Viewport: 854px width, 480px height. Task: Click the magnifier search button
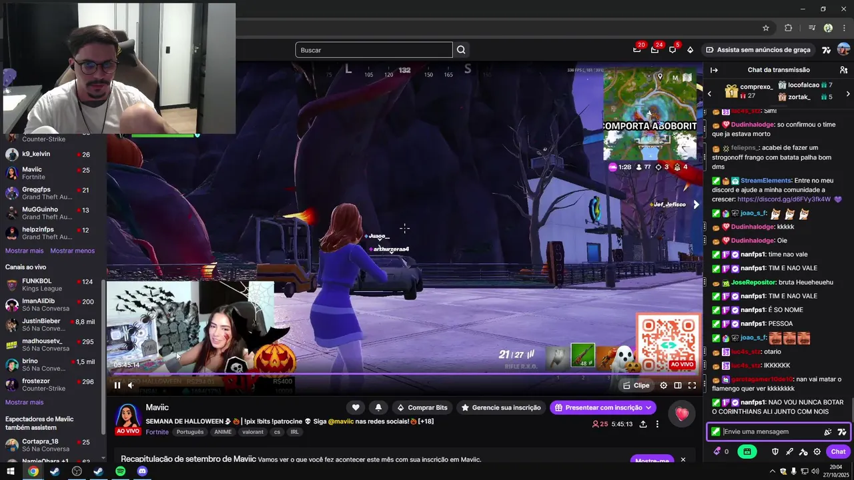[461, 50]
